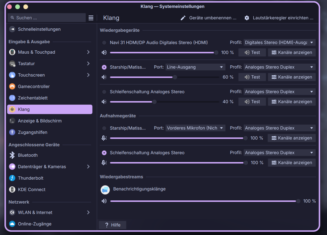Select Schleifenschaltung recording device radio button
The width and height of the screenshot is (327, 235).
click(104, 153)
